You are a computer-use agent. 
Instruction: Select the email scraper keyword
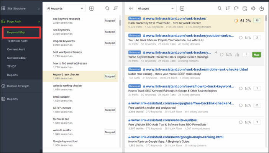coord(61,97)
